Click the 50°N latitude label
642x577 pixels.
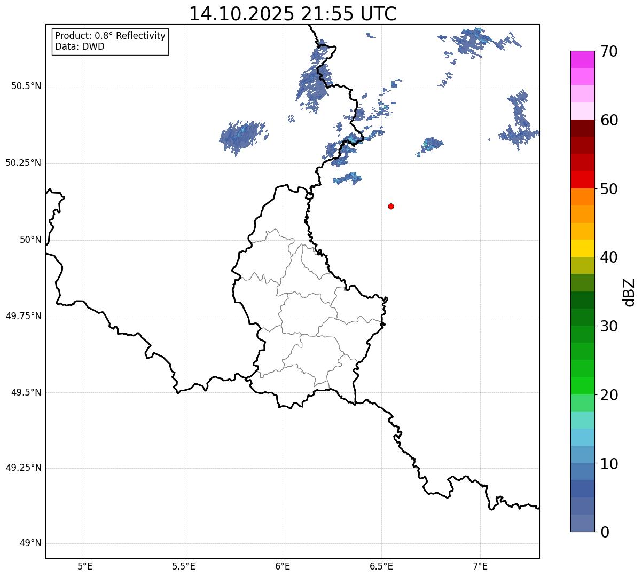[31, 240]
